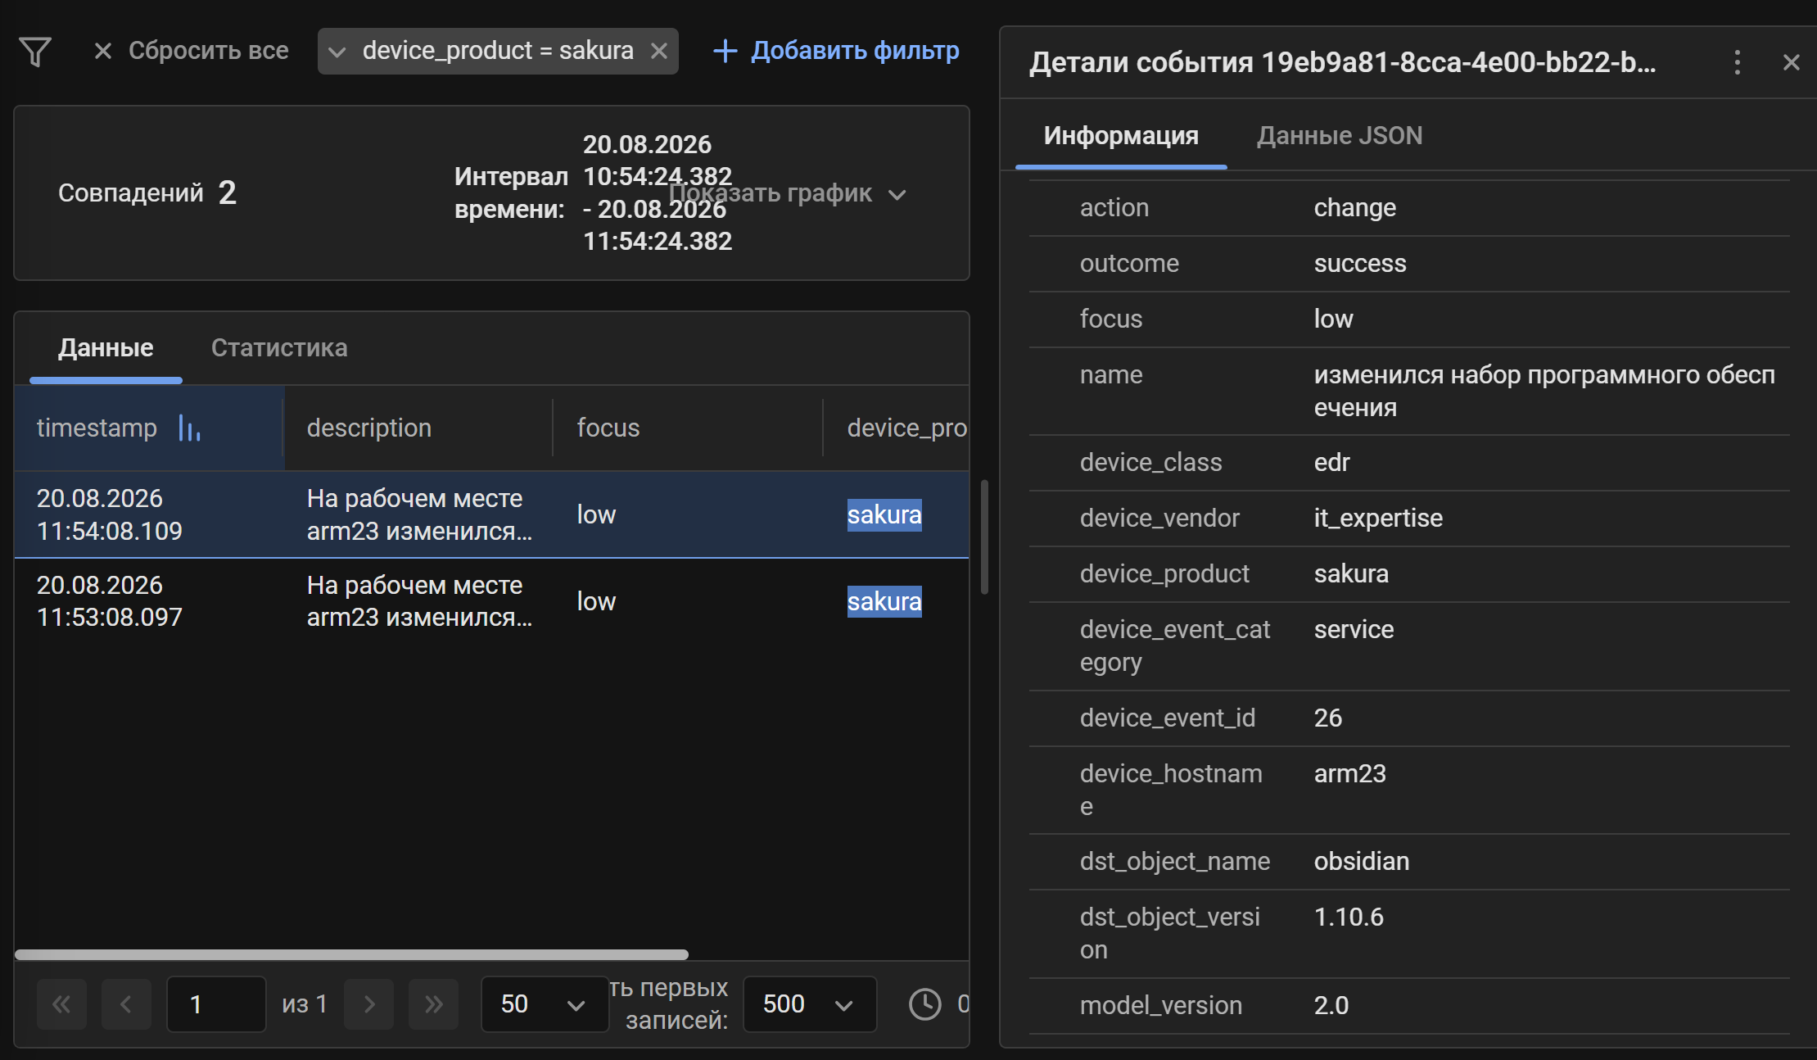Select the event row at 11:54:08.109

(491, 514)
